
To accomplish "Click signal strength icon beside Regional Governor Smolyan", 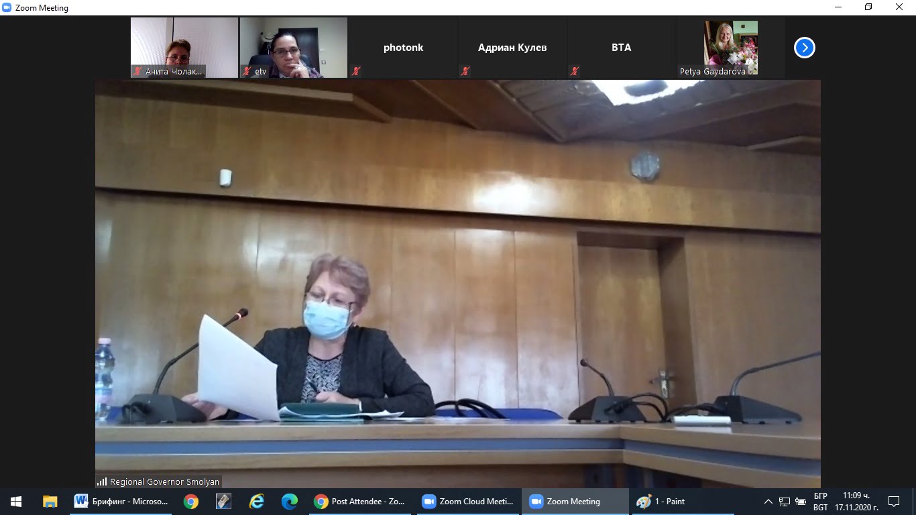I will [x=102, y=481].
